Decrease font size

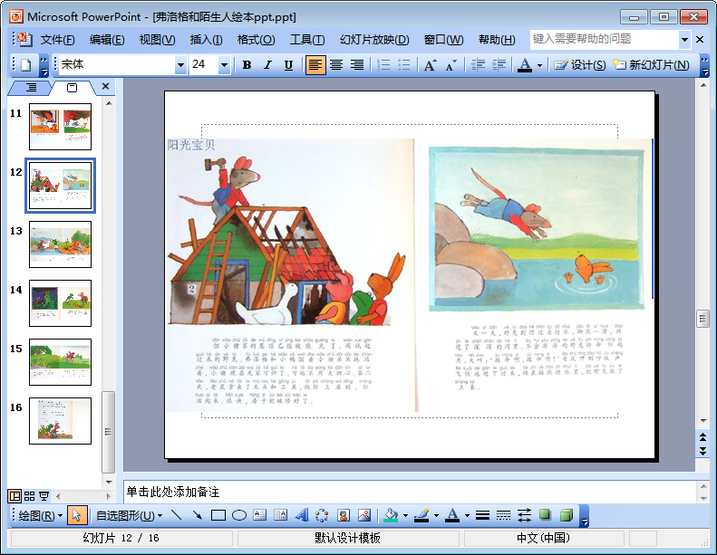tap(451, 65)
